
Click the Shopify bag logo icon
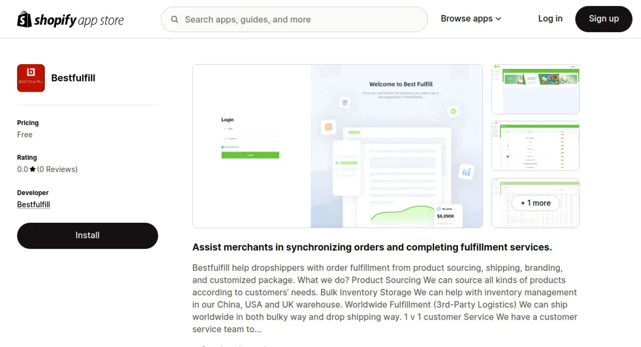(x=25, y=19)
